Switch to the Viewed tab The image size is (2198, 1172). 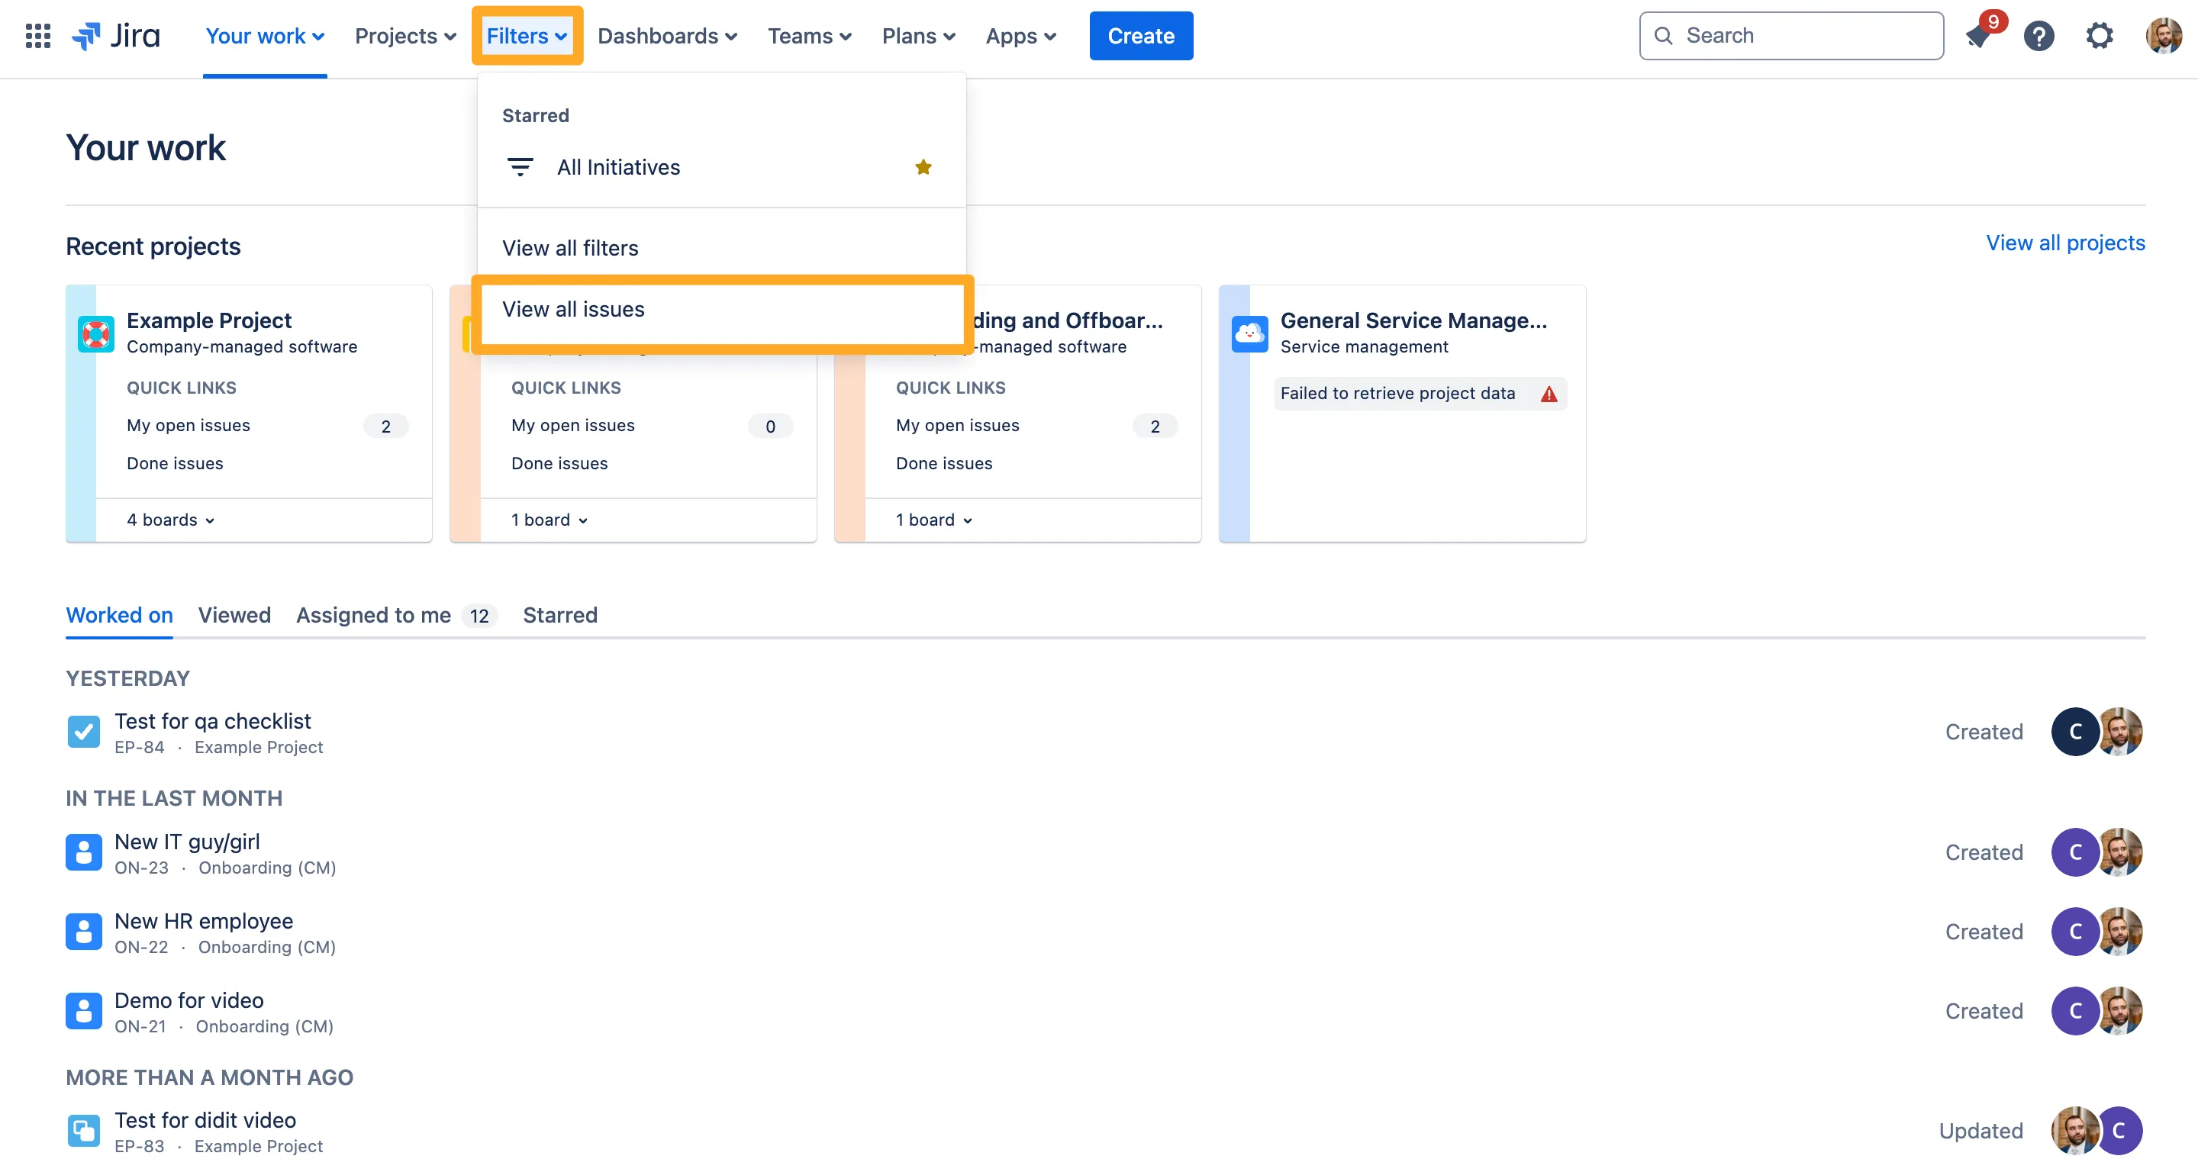tap(234, 615)
